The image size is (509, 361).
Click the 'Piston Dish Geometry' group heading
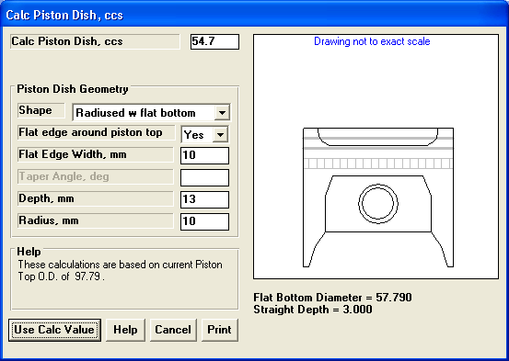tap(73, 89)
